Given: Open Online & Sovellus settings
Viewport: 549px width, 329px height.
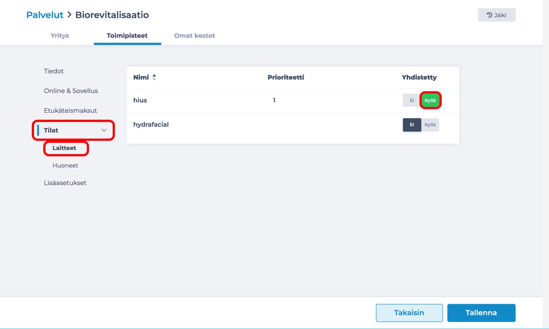Looking at the screenshot, I should [71, 91].
